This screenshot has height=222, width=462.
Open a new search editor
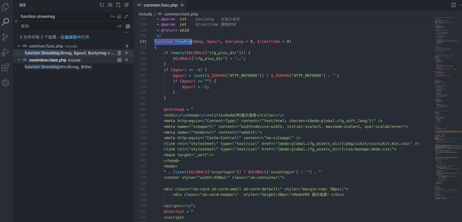point(118,5)
